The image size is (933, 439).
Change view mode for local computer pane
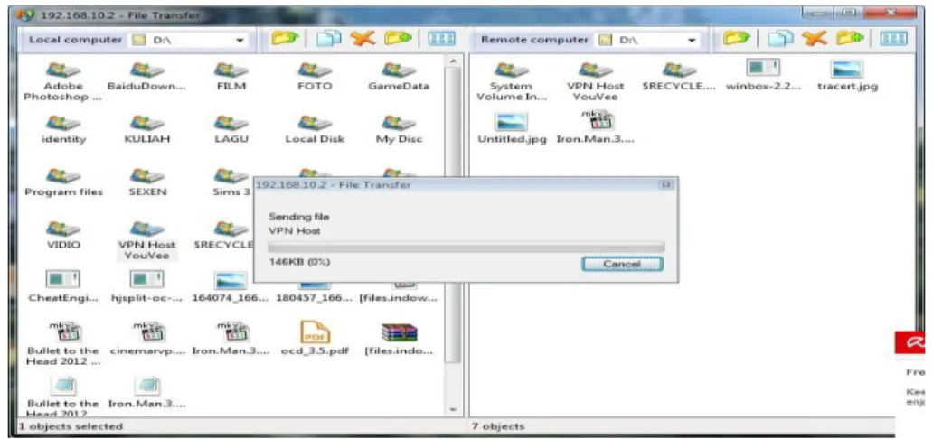coord(441,39)
